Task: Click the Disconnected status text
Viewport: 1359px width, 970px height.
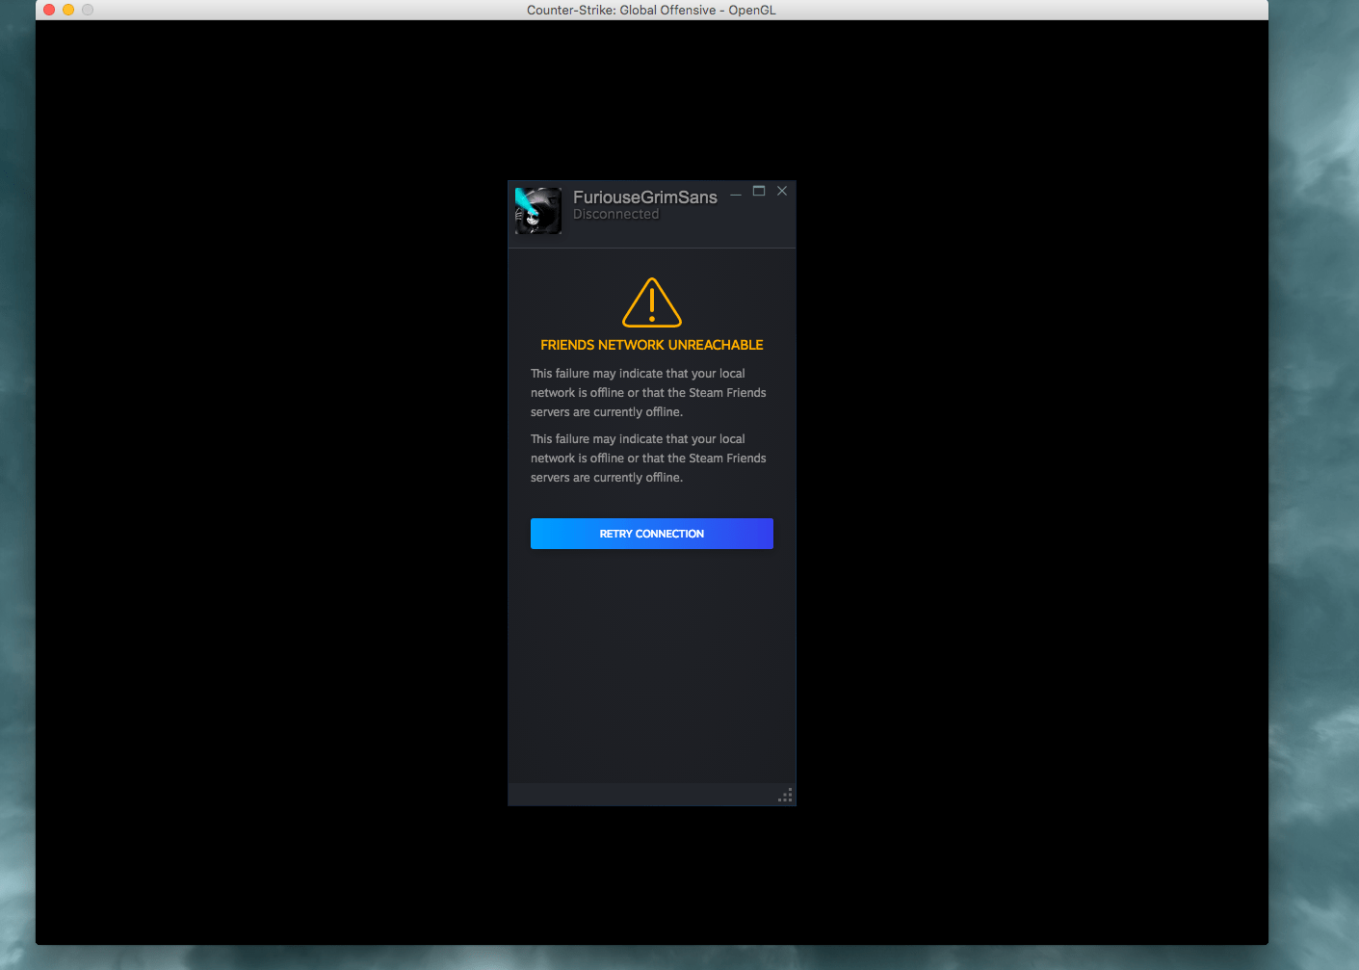Action: [x=616, y=215]
